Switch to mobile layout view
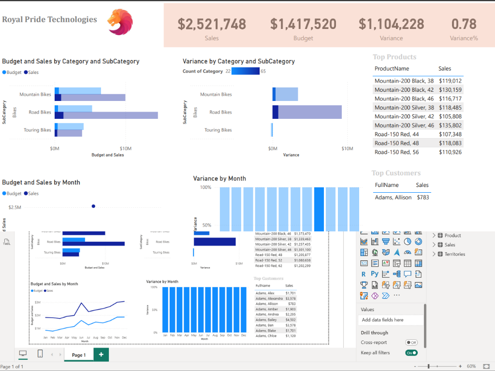The image size is (495, 371). 40,354
